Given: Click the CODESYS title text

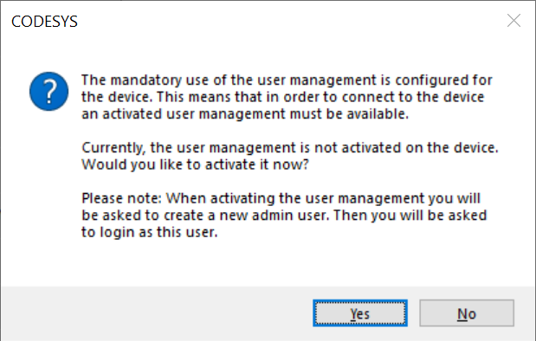Looking at the screenshot, I should [44, 22].
